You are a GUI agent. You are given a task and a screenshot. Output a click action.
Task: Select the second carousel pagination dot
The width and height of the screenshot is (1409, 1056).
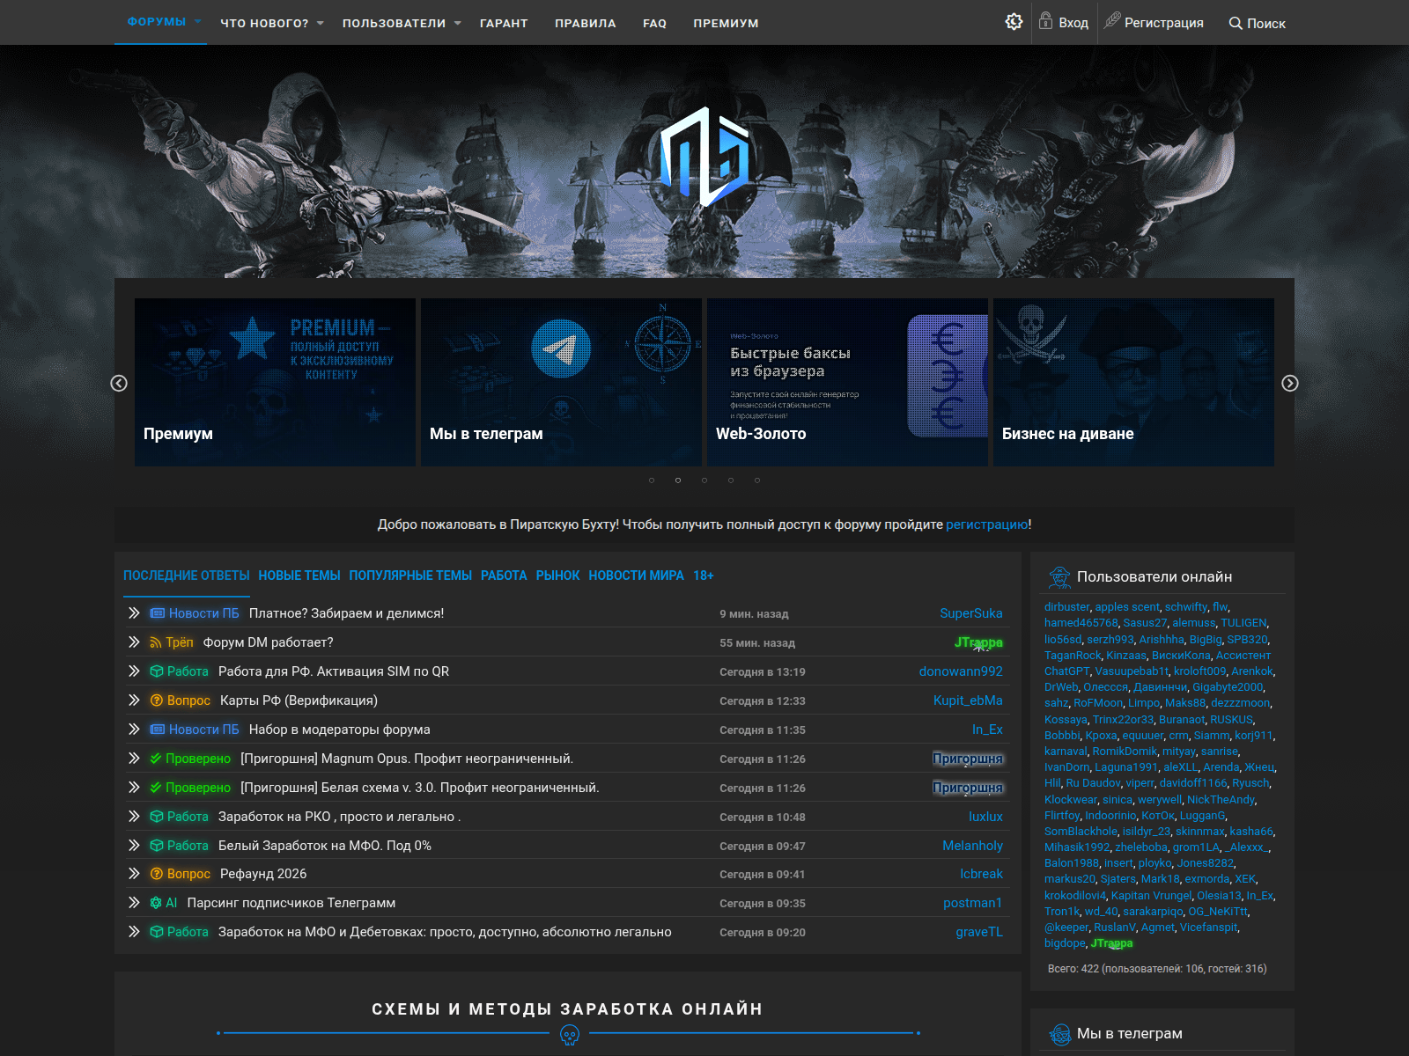pos(678,480)
